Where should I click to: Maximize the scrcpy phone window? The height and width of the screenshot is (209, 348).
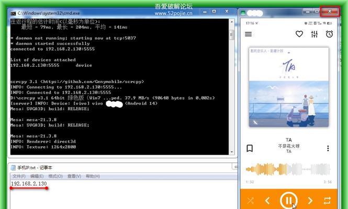click(x=317, y=11)
